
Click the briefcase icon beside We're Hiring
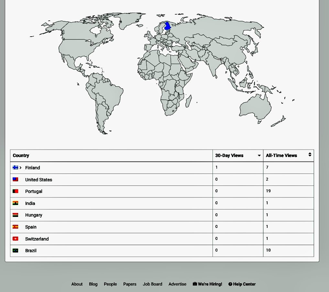point(195,284)
